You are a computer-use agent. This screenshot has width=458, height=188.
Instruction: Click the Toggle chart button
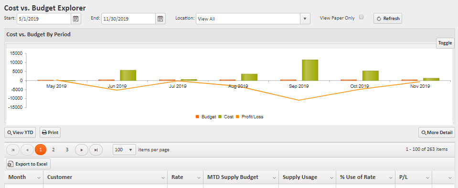445,43
